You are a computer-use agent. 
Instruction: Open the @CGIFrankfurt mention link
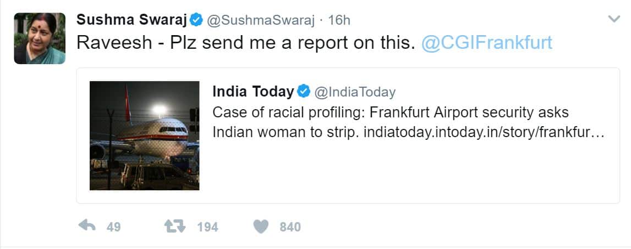pyautogui.click(x=486, y=43)
